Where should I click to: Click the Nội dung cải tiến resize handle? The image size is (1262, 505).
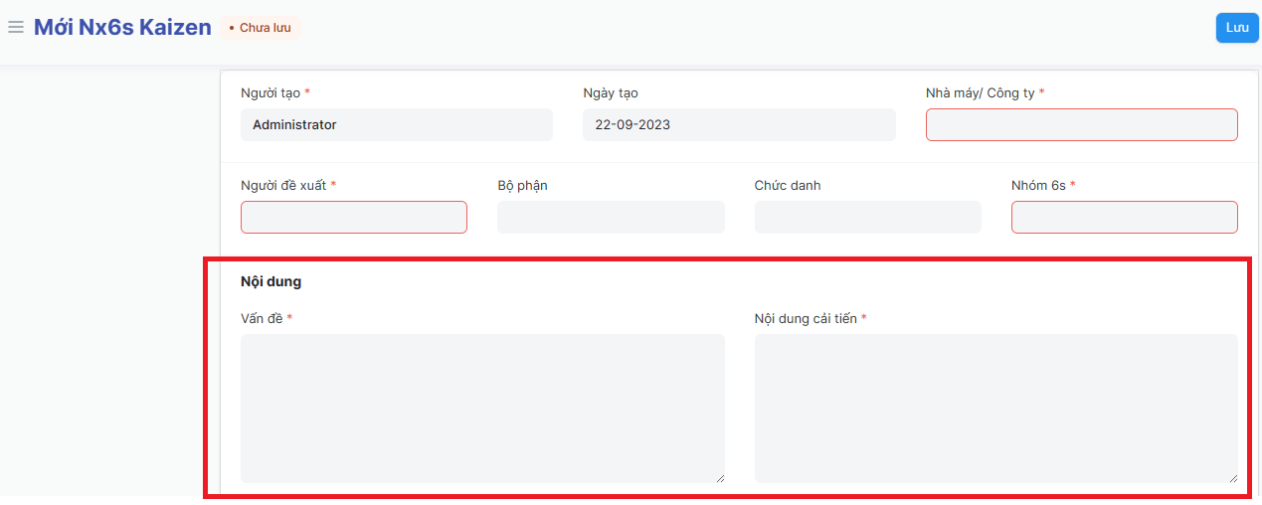pyautogui.click(x=1233, y=478)
